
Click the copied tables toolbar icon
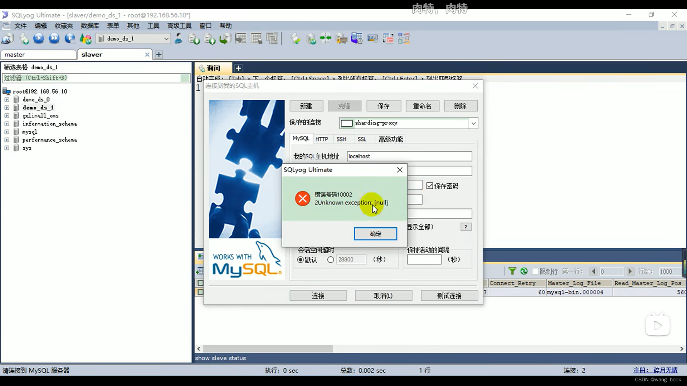point(272,38)
